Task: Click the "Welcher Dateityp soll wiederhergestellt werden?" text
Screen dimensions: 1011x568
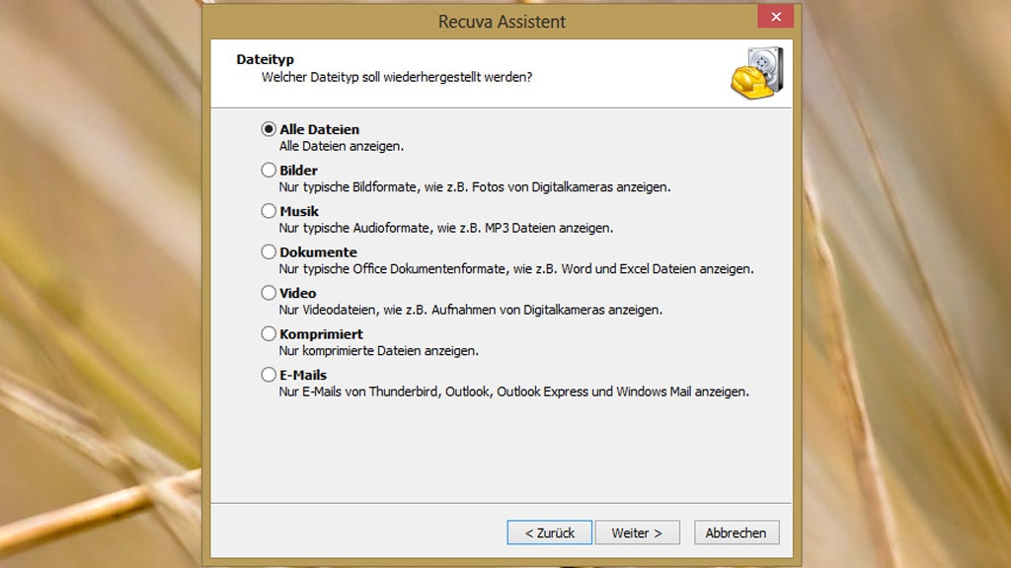Action: pos(397,77)
